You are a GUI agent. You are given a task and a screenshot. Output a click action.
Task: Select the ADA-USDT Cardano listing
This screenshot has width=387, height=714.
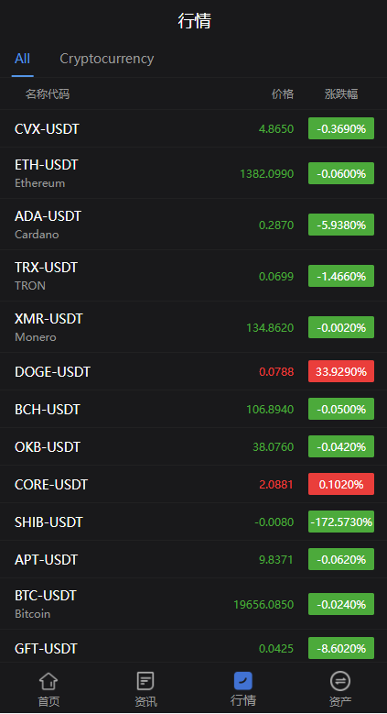193,225
